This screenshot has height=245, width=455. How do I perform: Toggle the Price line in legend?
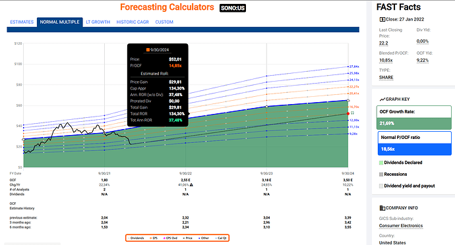pos(187,238)
